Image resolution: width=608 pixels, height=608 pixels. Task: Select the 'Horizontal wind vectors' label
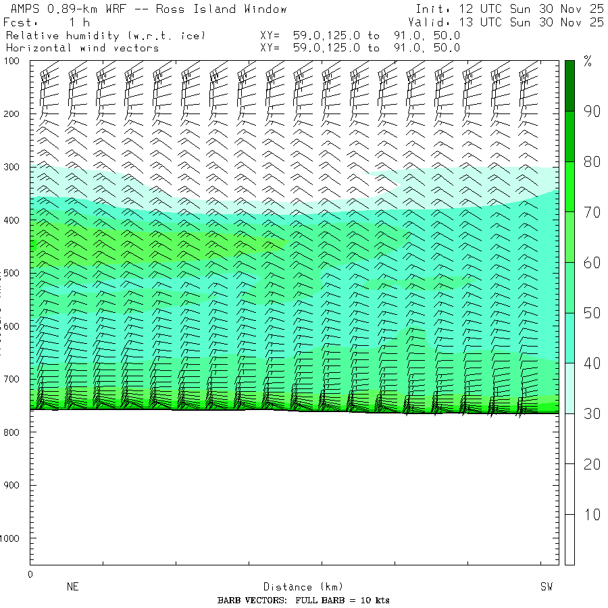point(82,48)
